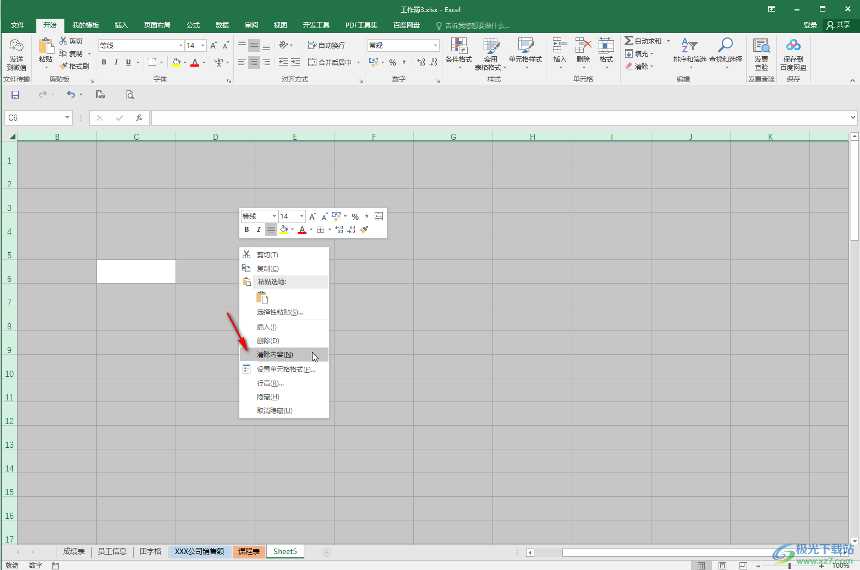The width and height of the screenshot is (860, 570).
Task: Click Cut in the ribbon clipboard group
Action: pyautogui.click(x=71, y=41)
